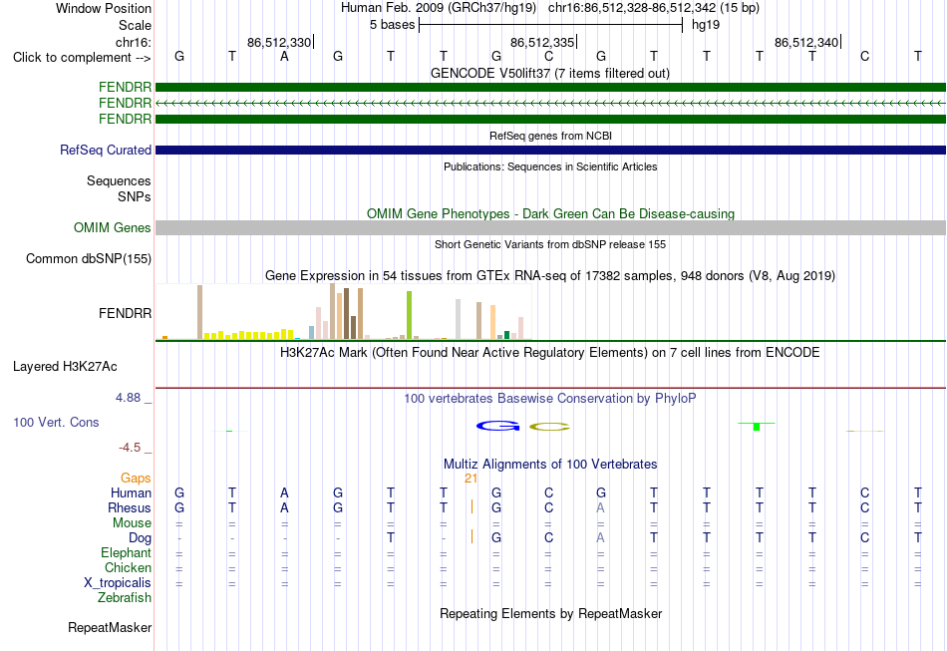Open '100 vertebrates Basewise Conservation by PhyloP' title
Image resolution: width=947 pixels, height=651 pixels.
tap(549, 399)
